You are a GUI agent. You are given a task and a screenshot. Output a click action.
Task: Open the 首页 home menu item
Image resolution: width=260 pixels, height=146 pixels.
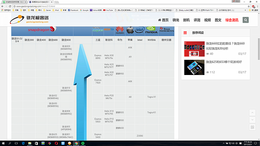click(163, 20)
